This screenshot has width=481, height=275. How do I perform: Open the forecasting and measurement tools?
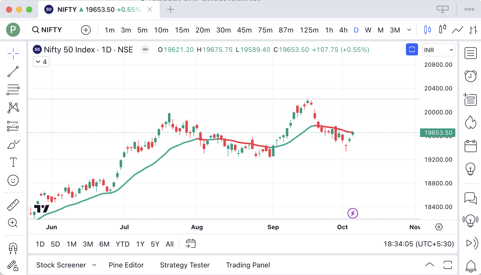click(13, 126)
